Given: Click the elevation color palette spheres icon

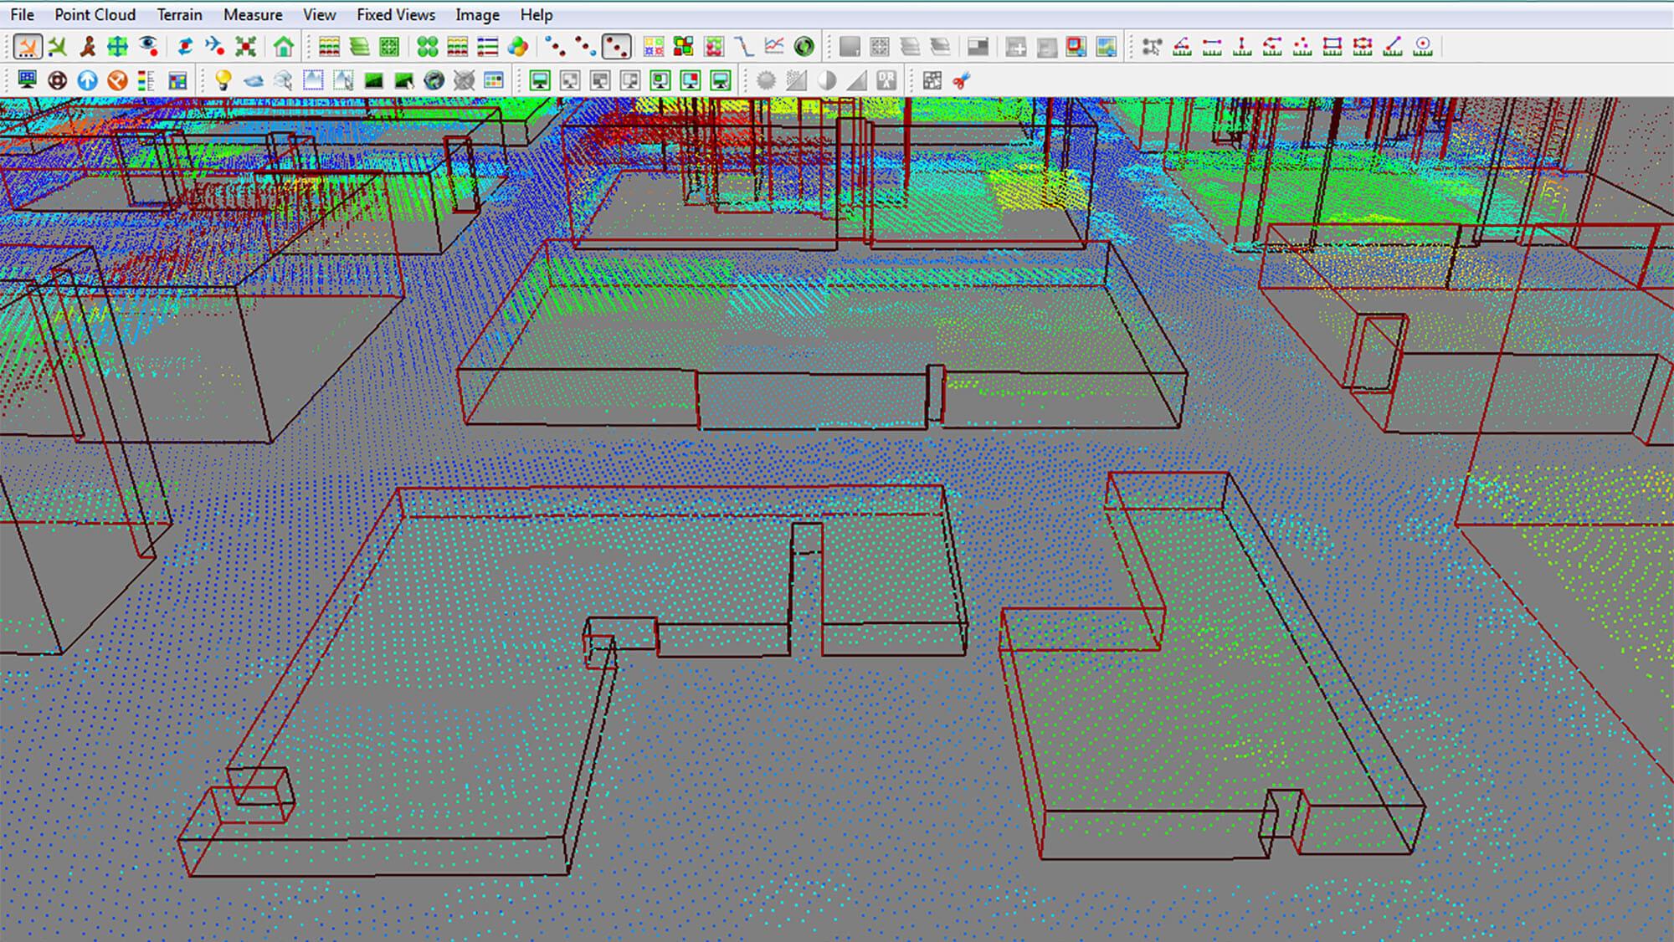Looking at the screenshot, I should [x=517, y=45].
